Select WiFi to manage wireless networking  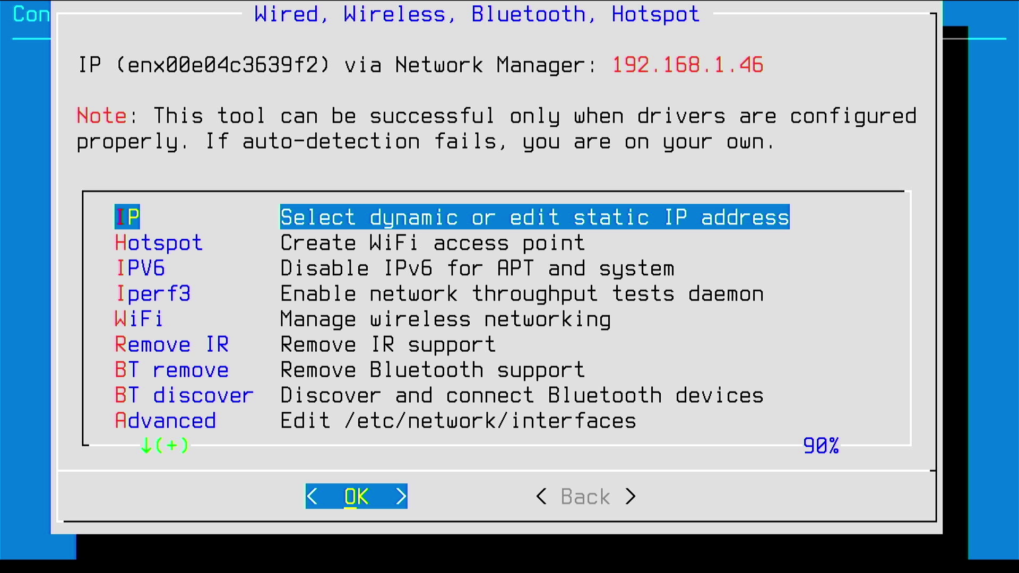[139, 319]
